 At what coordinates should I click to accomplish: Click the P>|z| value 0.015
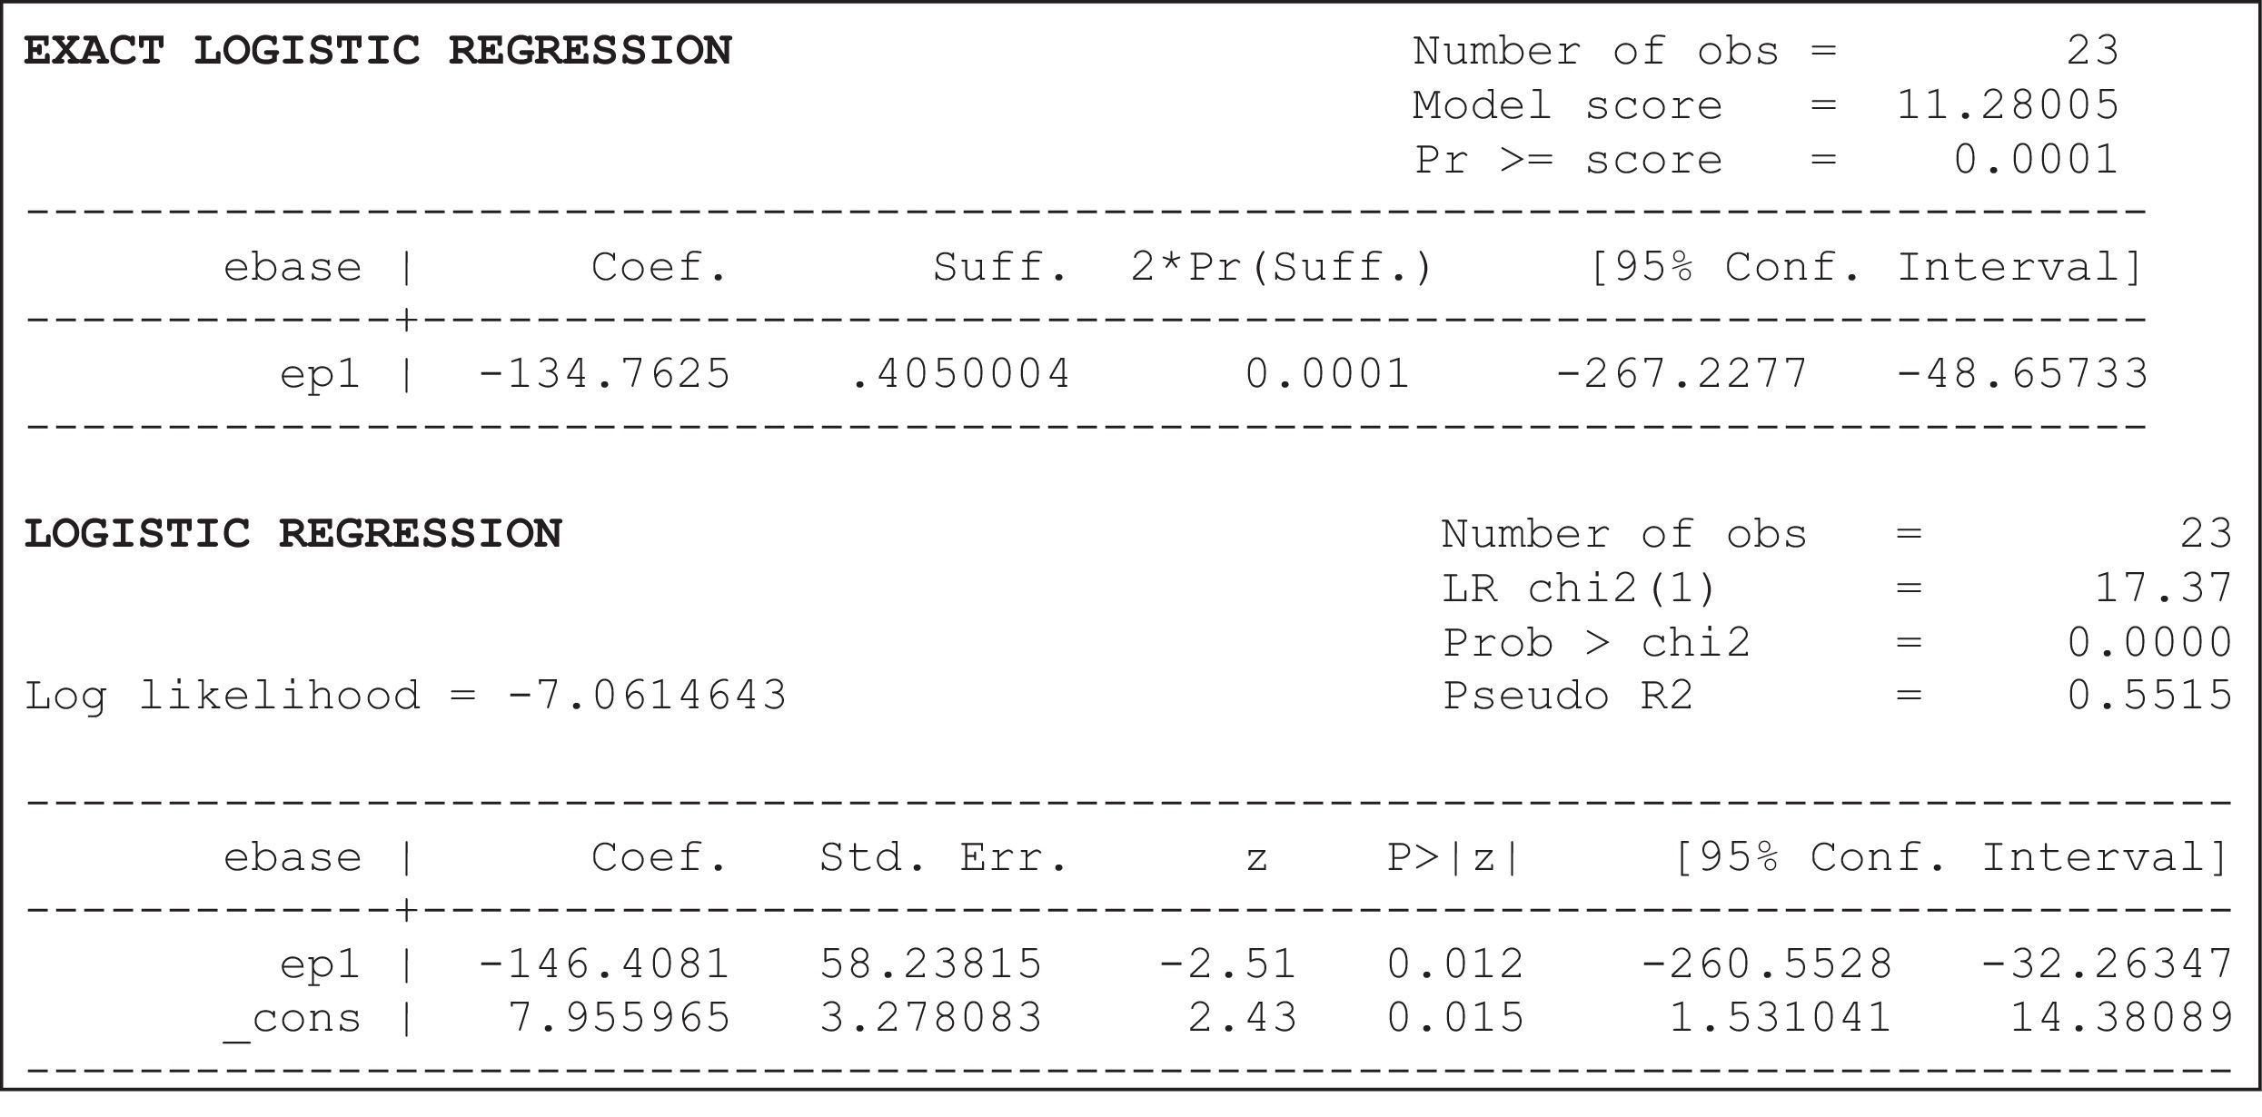coord(1455,1018)
